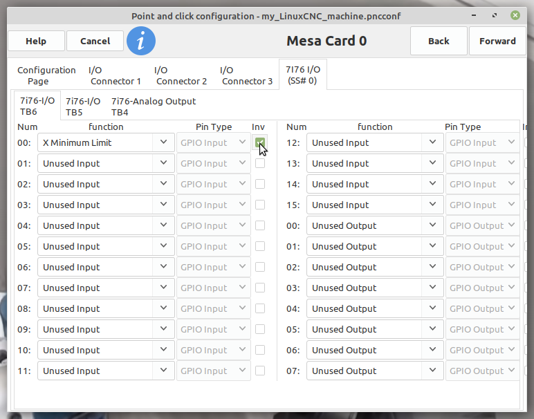The height and width of the screenshot is (419, 534).
Task: Switch to I/O Connector 2 tab
Action: click(181, 75)
